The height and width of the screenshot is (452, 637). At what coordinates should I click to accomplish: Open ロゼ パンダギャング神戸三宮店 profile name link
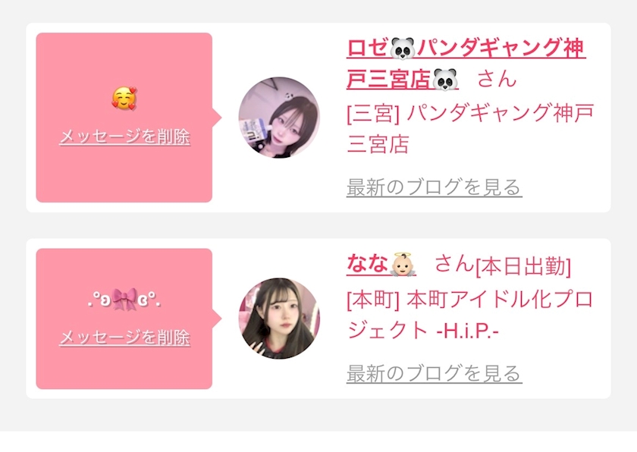coord(466,64)
